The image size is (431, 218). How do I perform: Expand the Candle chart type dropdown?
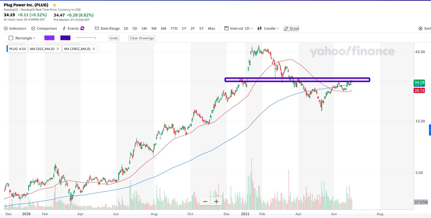[268, 28]
